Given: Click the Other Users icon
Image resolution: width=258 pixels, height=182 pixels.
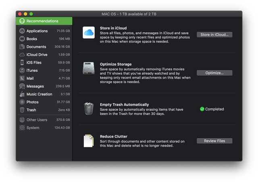Looking at the screenshot, I should coord(22,120).
